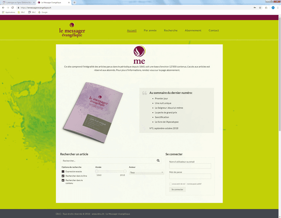Click the Le Messager évangélique footer link
This screenshot has height=218, width=281.
click(x=118, y=214)
